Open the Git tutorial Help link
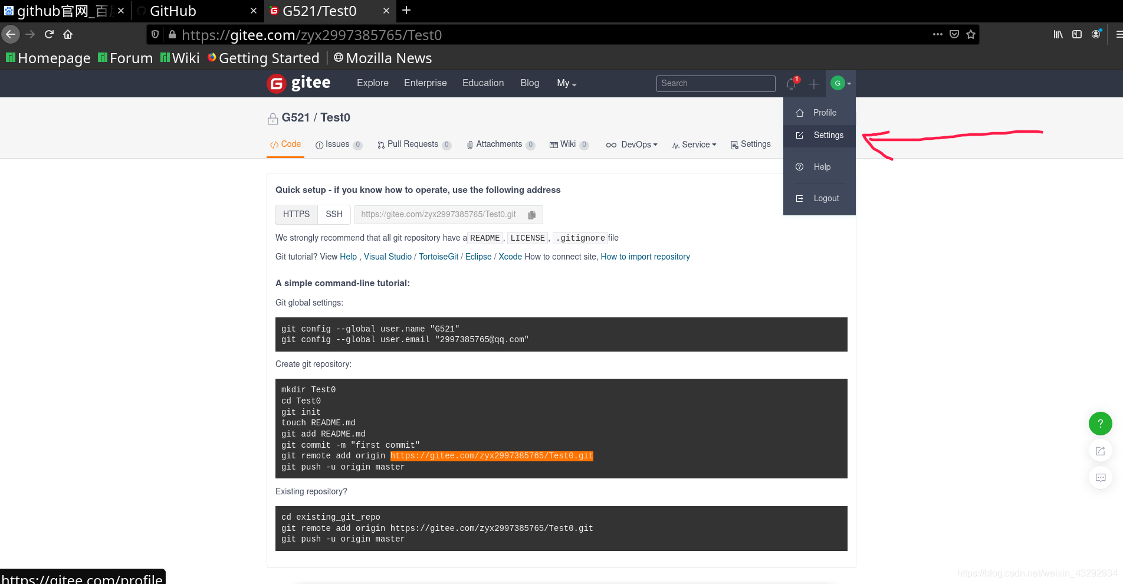 pos(348,257)
